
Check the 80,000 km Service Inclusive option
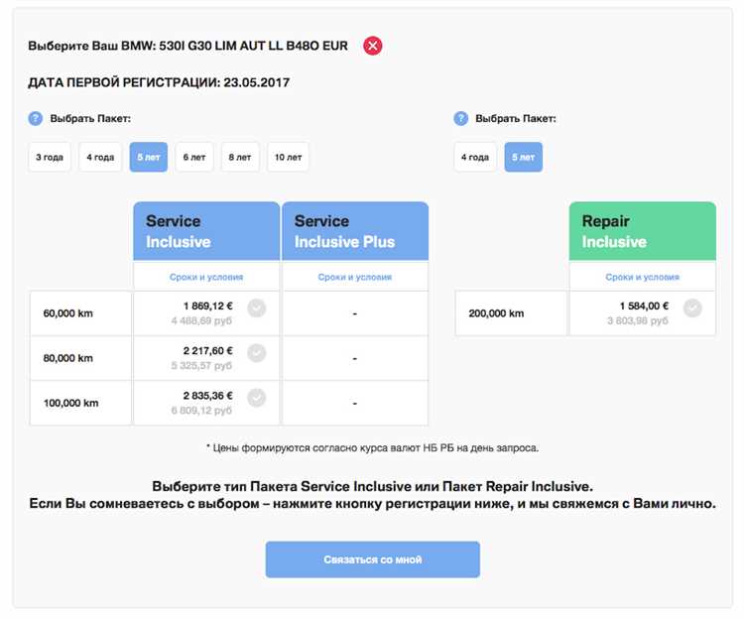tap(257, 353)
